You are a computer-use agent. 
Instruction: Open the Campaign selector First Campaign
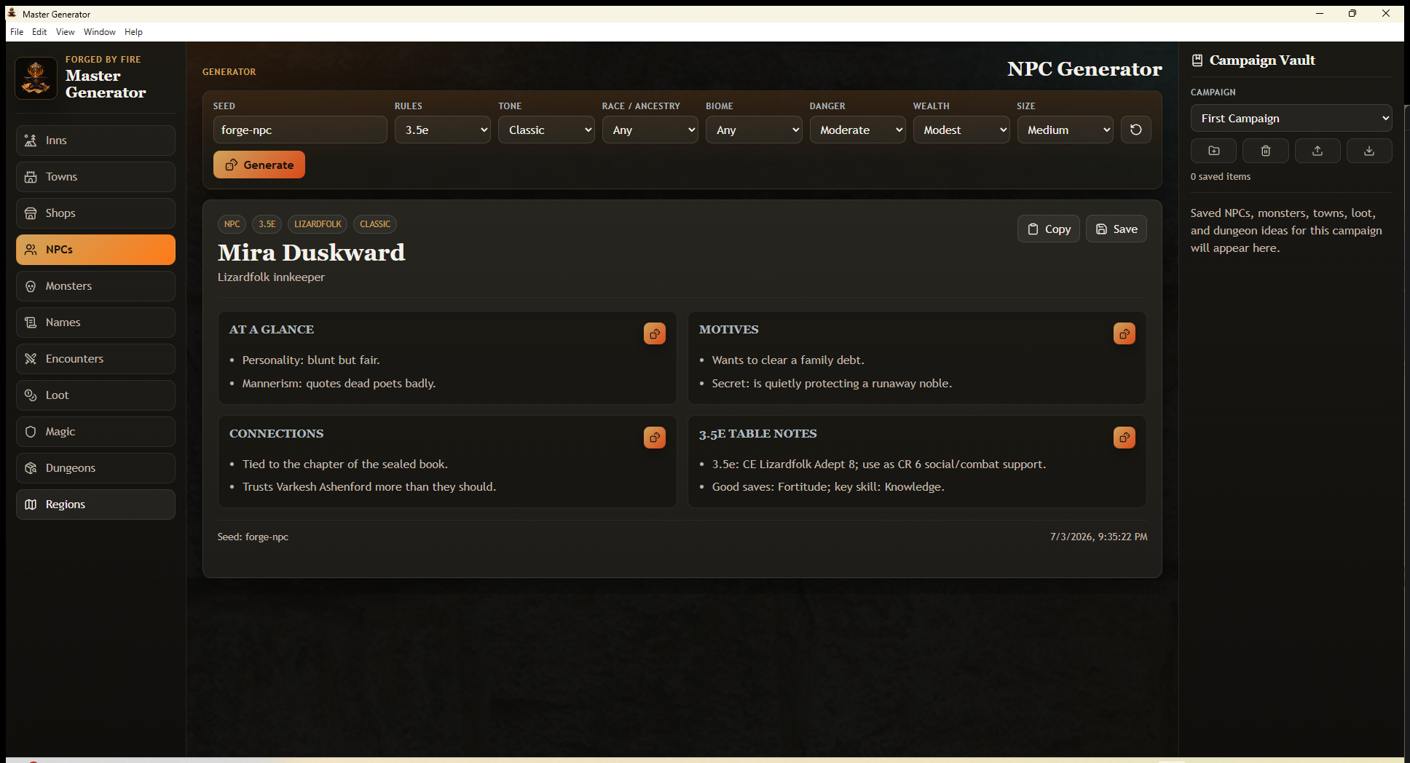click(1291, 118)
